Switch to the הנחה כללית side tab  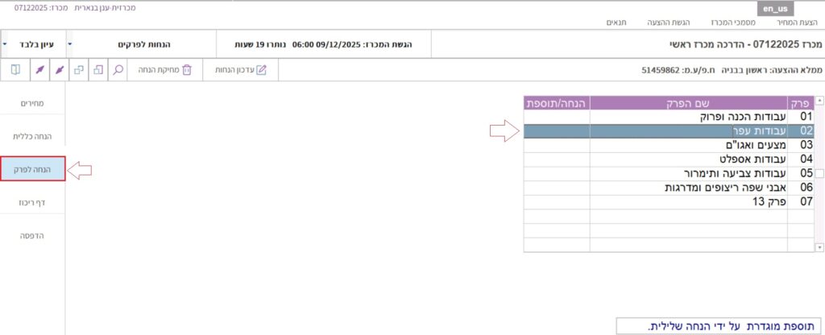pos(32,136)
